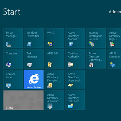The image size is (121, 121).
Task: Click 'Active Directory Sites and...' label
Action: click(x=74, y=98)
